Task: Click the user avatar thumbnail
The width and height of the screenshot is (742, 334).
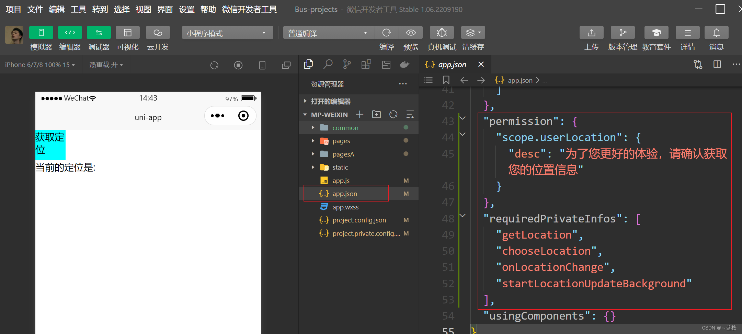Action: point(14,35)
